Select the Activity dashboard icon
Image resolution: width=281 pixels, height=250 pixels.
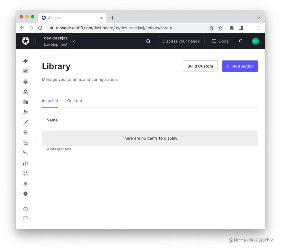click(25, 71)
